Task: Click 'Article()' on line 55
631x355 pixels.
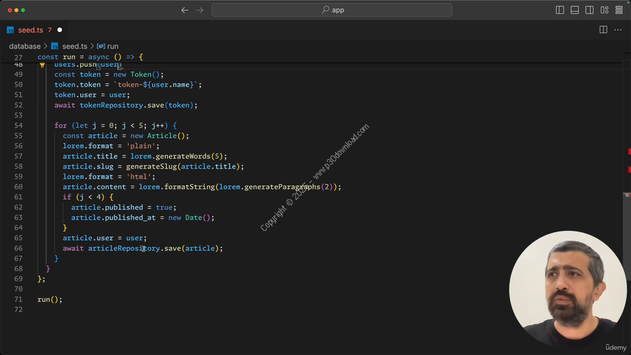Action: (166, 136)
